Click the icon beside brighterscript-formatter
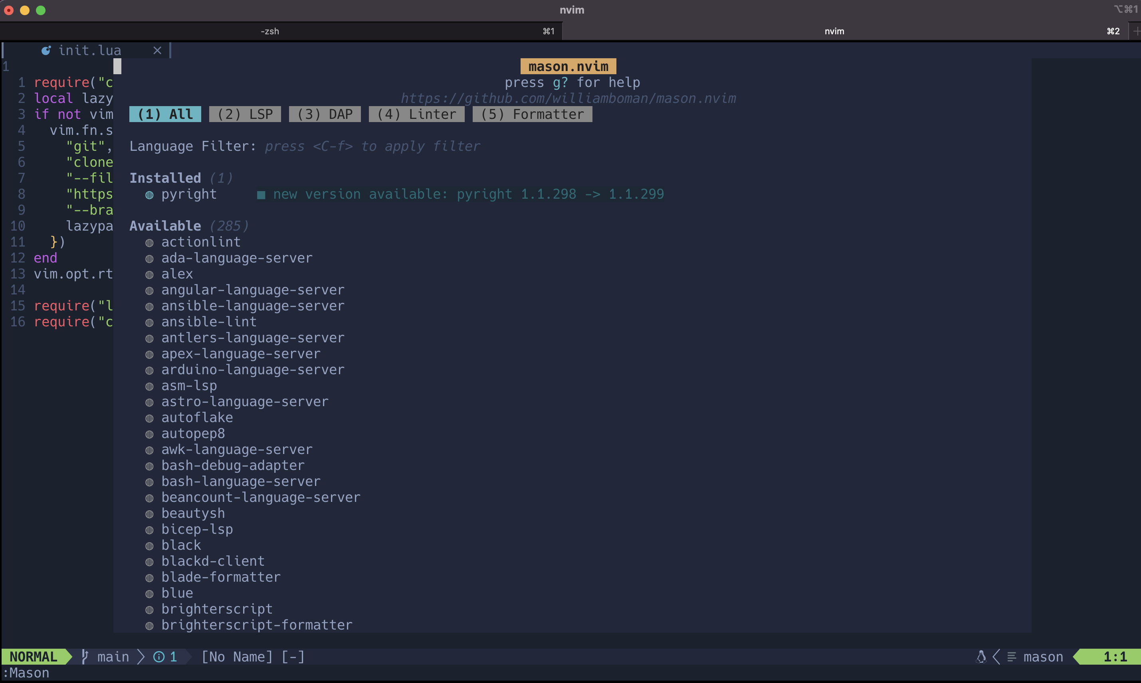The image size is (1141, 683). [149, 625]
